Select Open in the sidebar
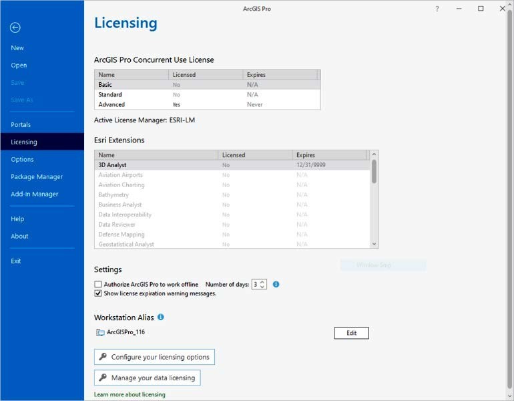Screen dimensions: 514x401 click(19, 65)
